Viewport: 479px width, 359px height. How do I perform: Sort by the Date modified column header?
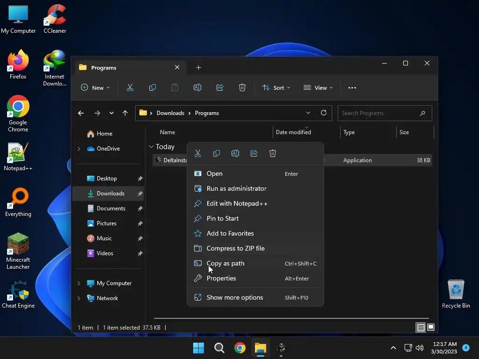(x=294, y=132)
